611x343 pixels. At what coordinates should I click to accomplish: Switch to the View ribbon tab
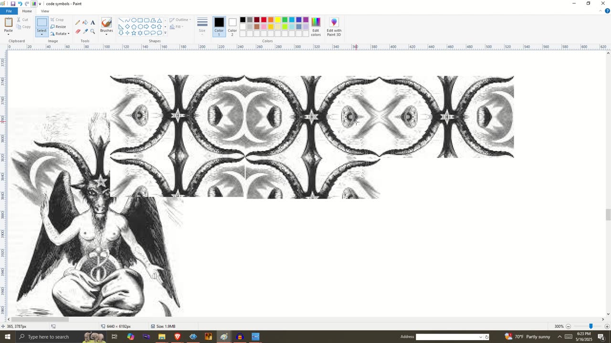click(x=45, y=11)
